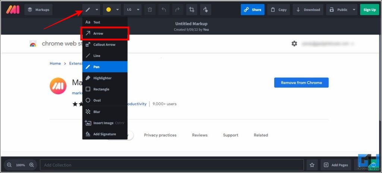382x173 pixels.
Task: Open the Chrome Web Store settings gear
Action: (x=294, y=44)
